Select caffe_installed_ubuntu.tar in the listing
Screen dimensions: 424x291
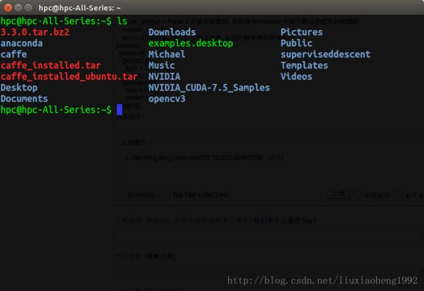coord(69,76)
